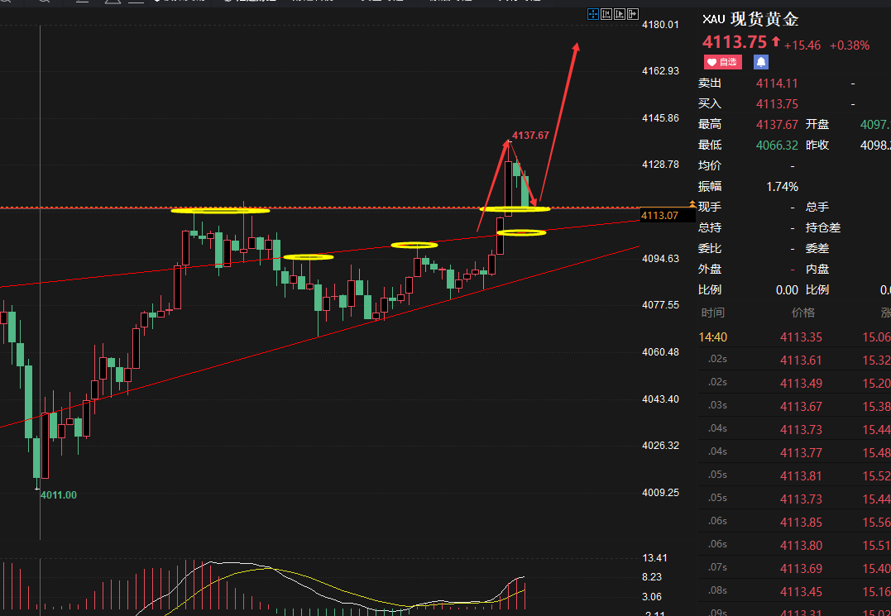Screen dimensions: 891x616
Task: Select tick price 4113.80
Action: coord(801,546)
